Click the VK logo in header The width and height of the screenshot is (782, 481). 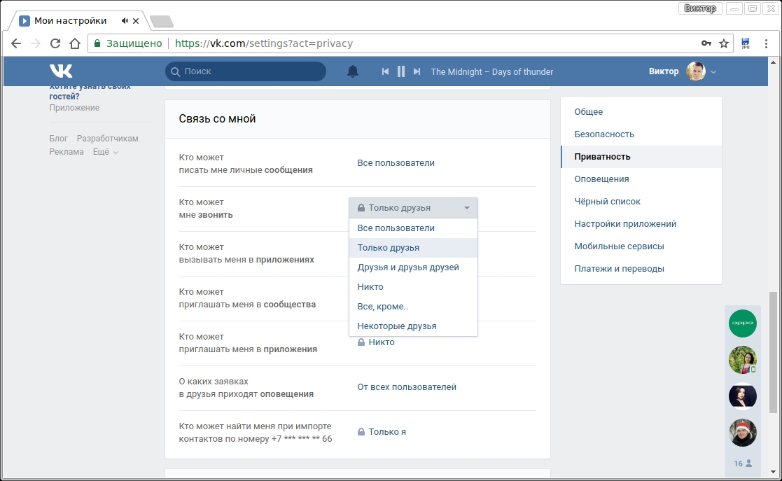point(61,71)
